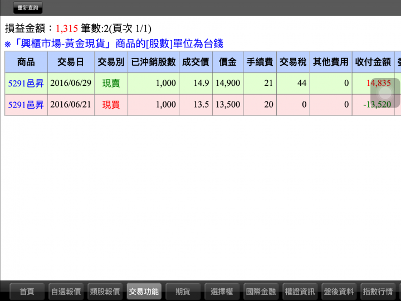Image resolution: width=401 pixels, height=301 pixels.
Task: Switch to 類股報價 tab
Action: click(105, 292)
